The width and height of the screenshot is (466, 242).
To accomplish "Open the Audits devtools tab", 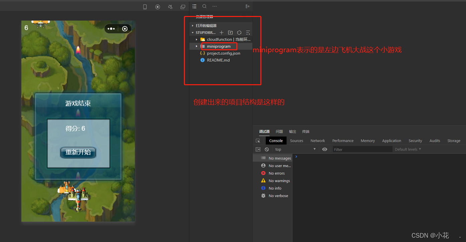I will pos(435,141).
